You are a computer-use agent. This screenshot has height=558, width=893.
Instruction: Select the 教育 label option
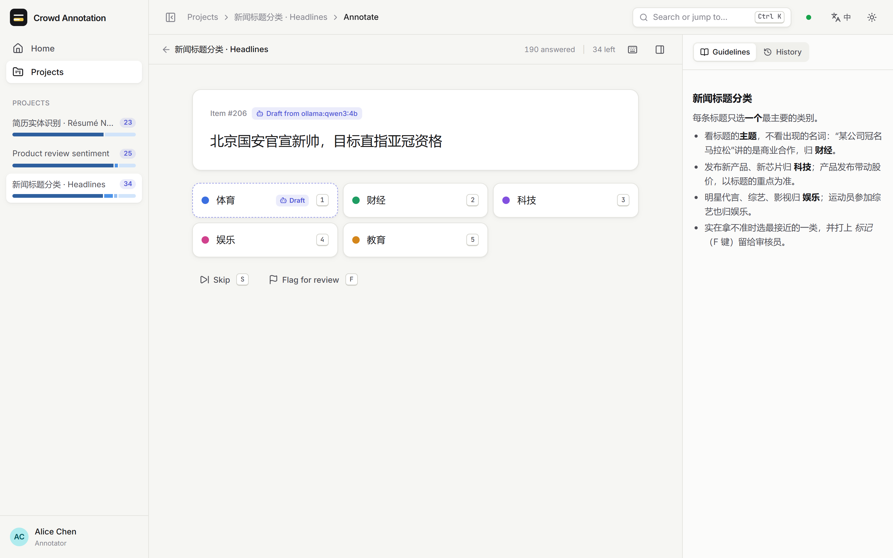[x=415, y=240]
